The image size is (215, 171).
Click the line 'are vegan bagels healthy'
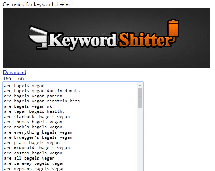(34, 111)
